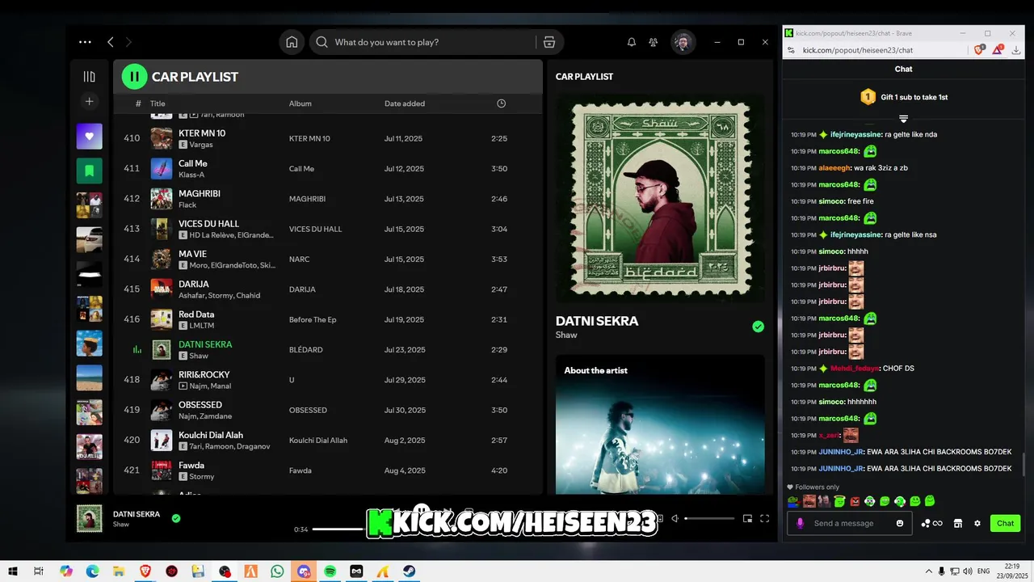Open DATNI SEKRA title in right panel
The width and height of the screenshot is (1034, 582).
pyautogui.click(x=597, y=321)
